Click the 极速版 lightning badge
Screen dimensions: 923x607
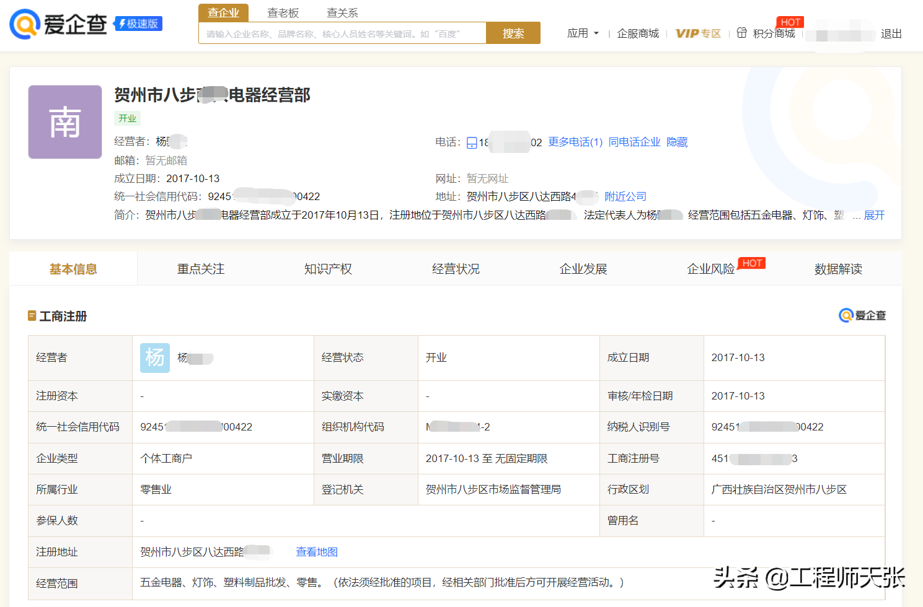138,24
